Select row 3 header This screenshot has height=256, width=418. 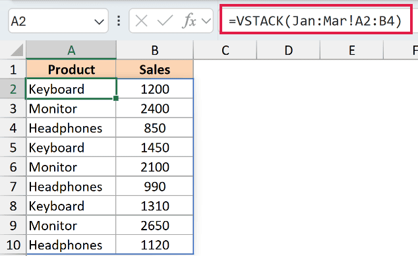coord(13,108)
